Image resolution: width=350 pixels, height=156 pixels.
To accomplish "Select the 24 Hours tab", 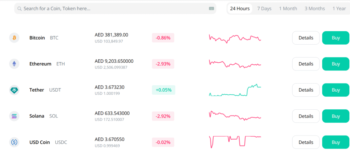I will [x=240, y=9].
